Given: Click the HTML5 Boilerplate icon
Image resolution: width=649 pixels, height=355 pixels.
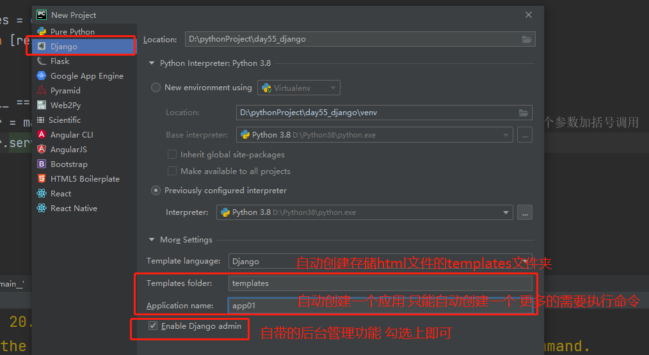Looking at the screenshot, I should [x=42, y=178].
